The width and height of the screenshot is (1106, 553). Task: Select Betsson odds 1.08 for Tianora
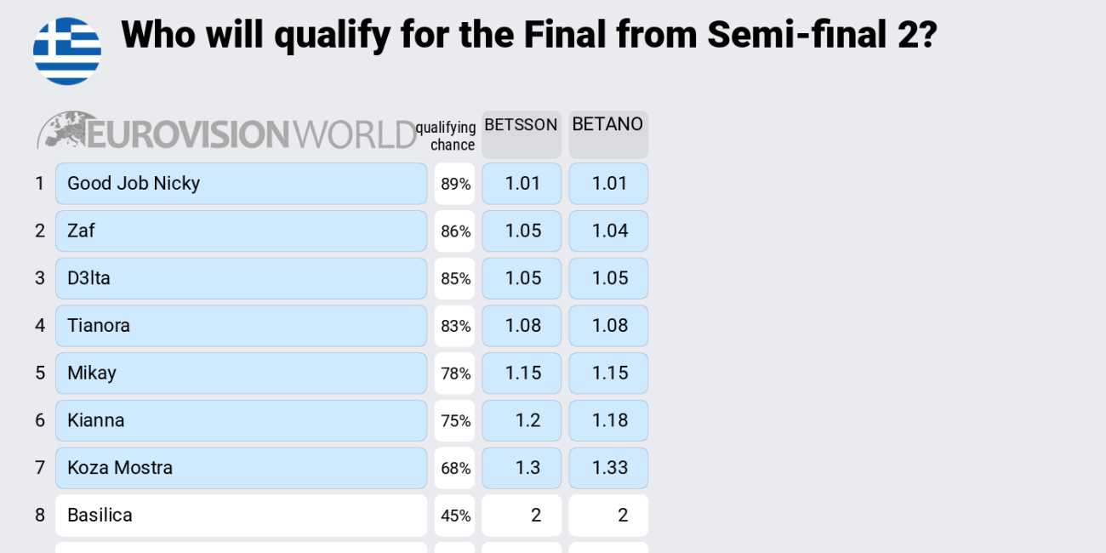(x=522, y=326)
